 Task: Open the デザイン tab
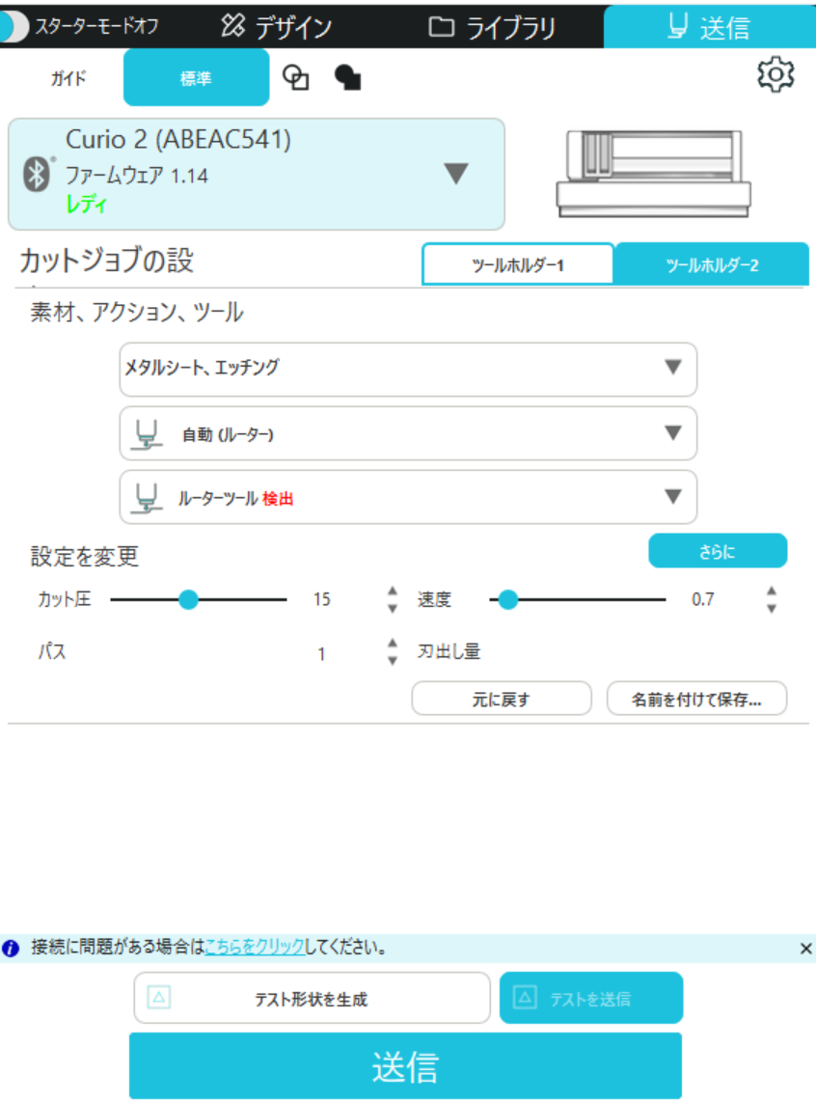point(277,27)
